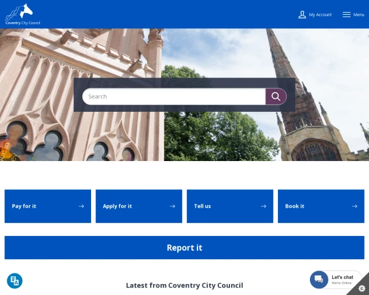Open the Apply for it tile
The image size is (369, 295).
[x=139, y=206]
